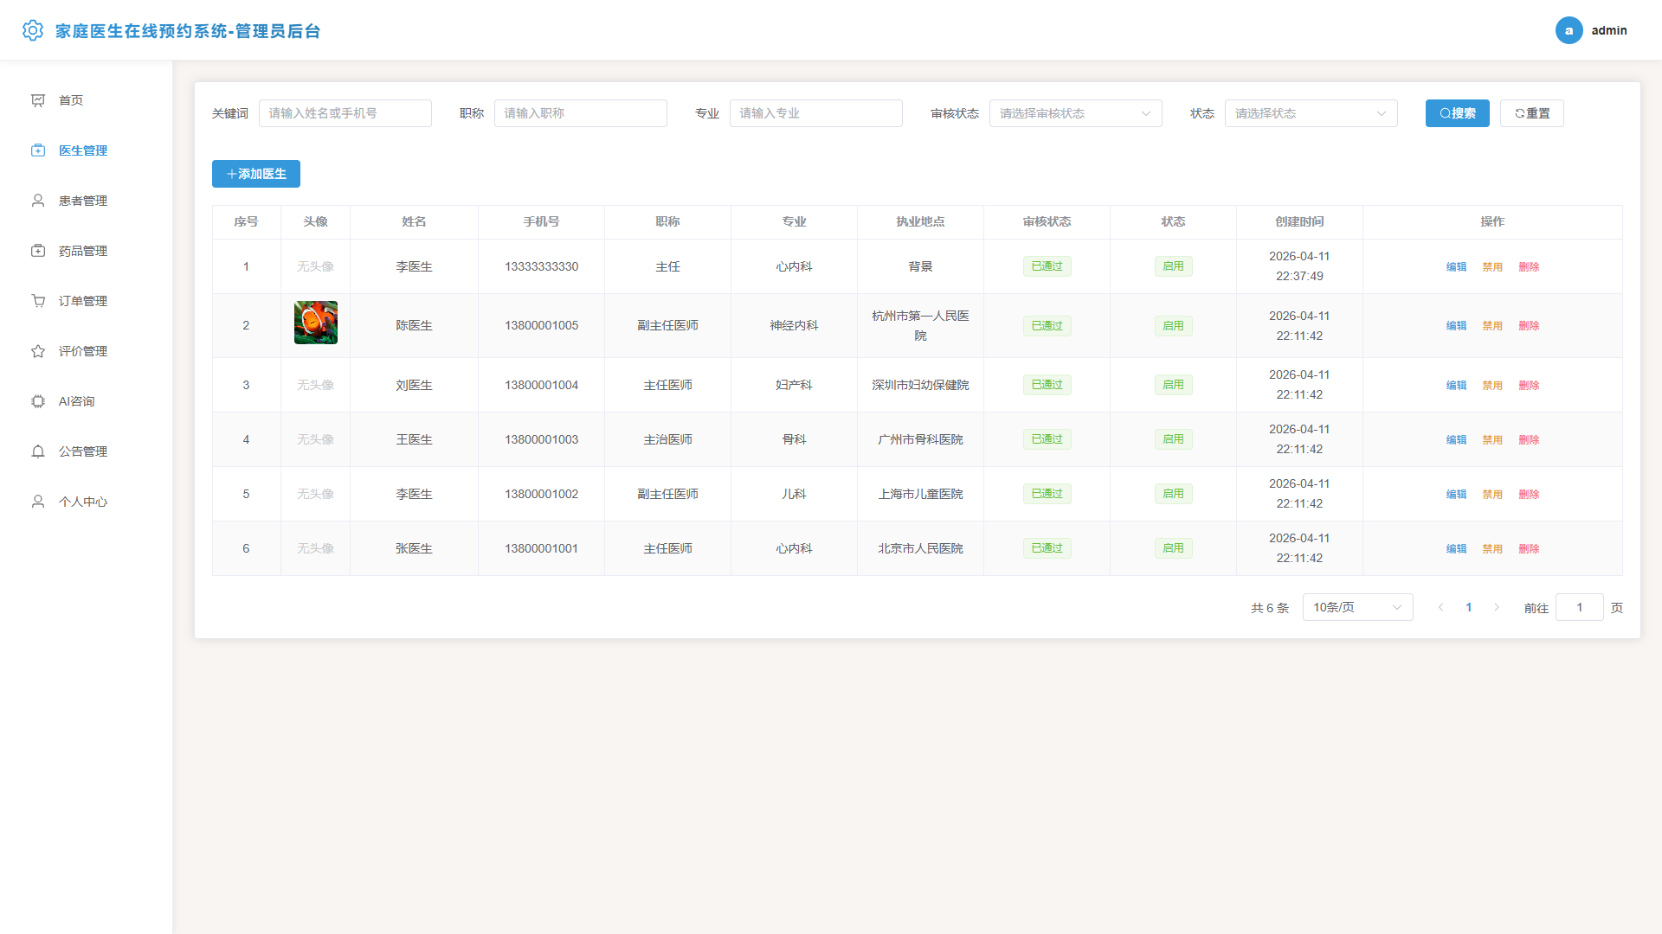Click the 已通过 tag for 陈医生
The width and height of the screenshot is (1662, 934).
(1047, 326)
